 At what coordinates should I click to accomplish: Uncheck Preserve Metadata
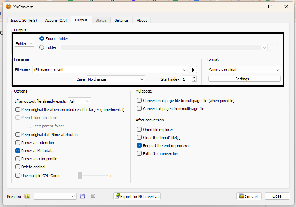pos(17,151)
